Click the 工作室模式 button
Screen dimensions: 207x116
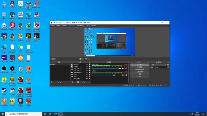pos(140,72)
